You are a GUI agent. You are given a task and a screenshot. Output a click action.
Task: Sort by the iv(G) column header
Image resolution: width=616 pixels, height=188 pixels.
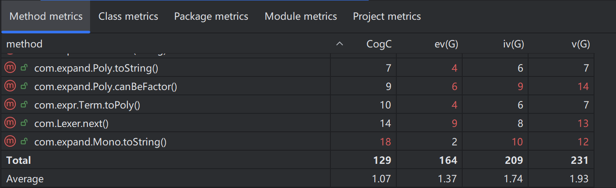(x=512, y=44)
